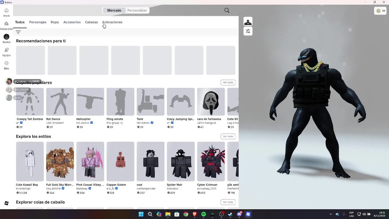
Task: Open first friend avatar in sidebar
Action: (9, 82)
